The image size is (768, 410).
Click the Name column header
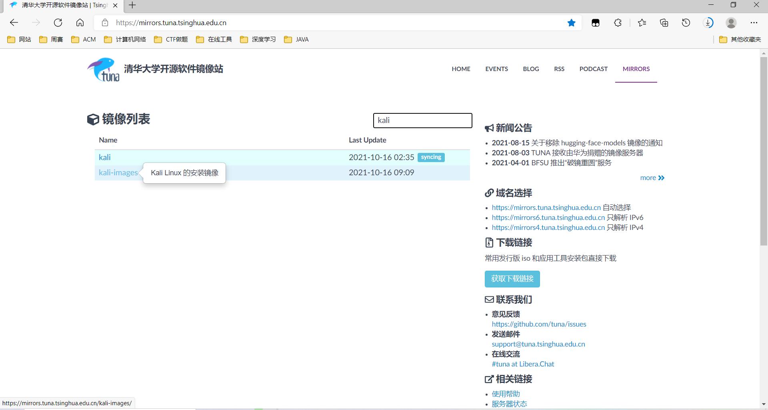[x=108, y=140]
